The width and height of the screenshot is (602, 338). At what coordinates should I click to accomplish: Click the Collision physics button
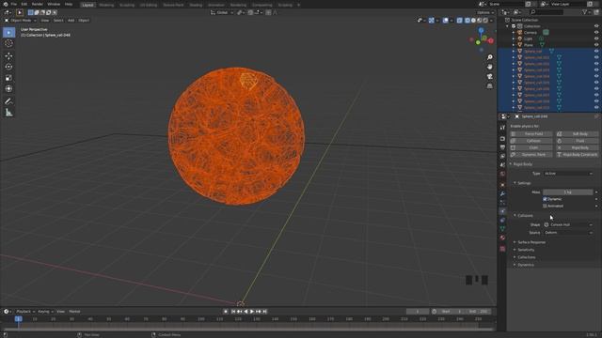531,141
